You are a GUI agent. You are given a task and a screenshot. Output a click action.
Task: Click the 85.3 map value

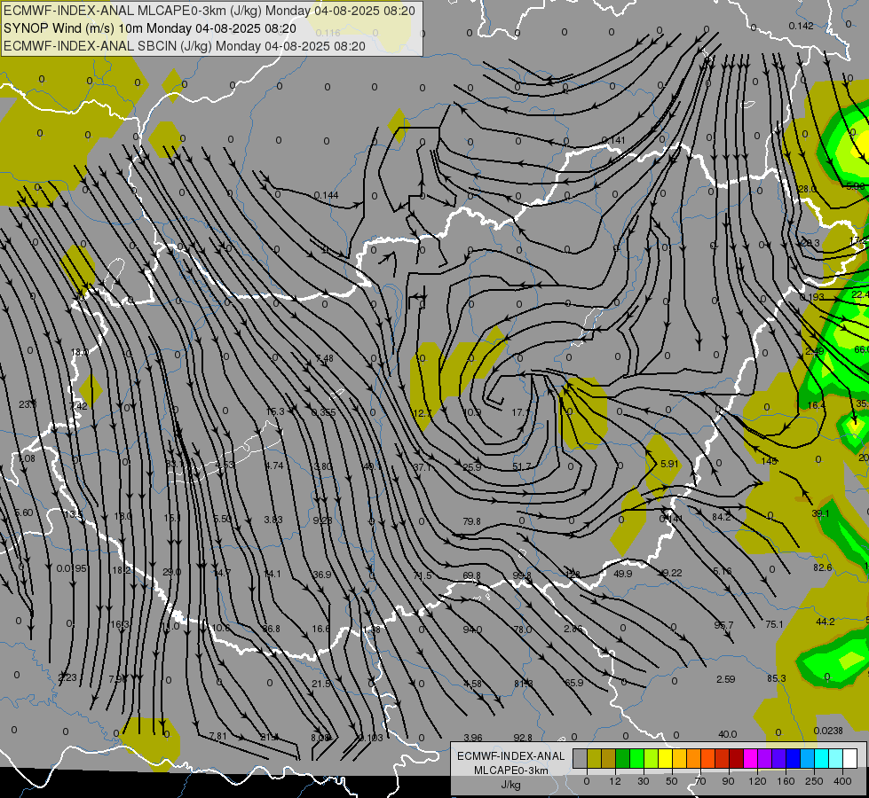pos(777,677)
